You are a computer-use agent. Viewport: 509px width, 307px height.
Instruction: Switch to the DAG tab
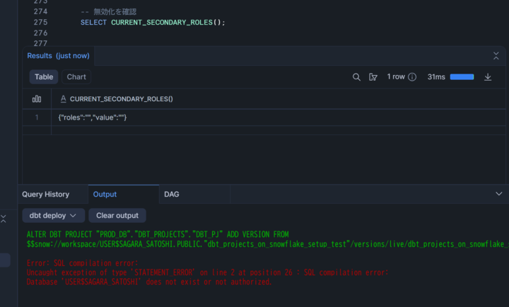tap(172, 194)
